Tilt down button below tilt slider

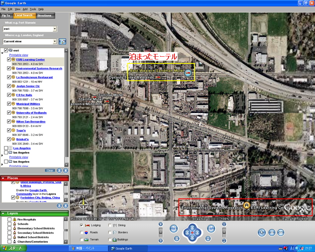pos(224,241)
